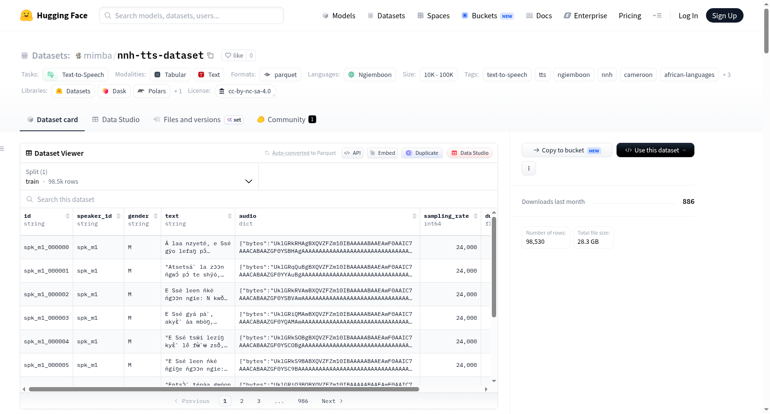Sort by the gender column
This screenshot has height=414, width=770.
[x=155, y=216]
